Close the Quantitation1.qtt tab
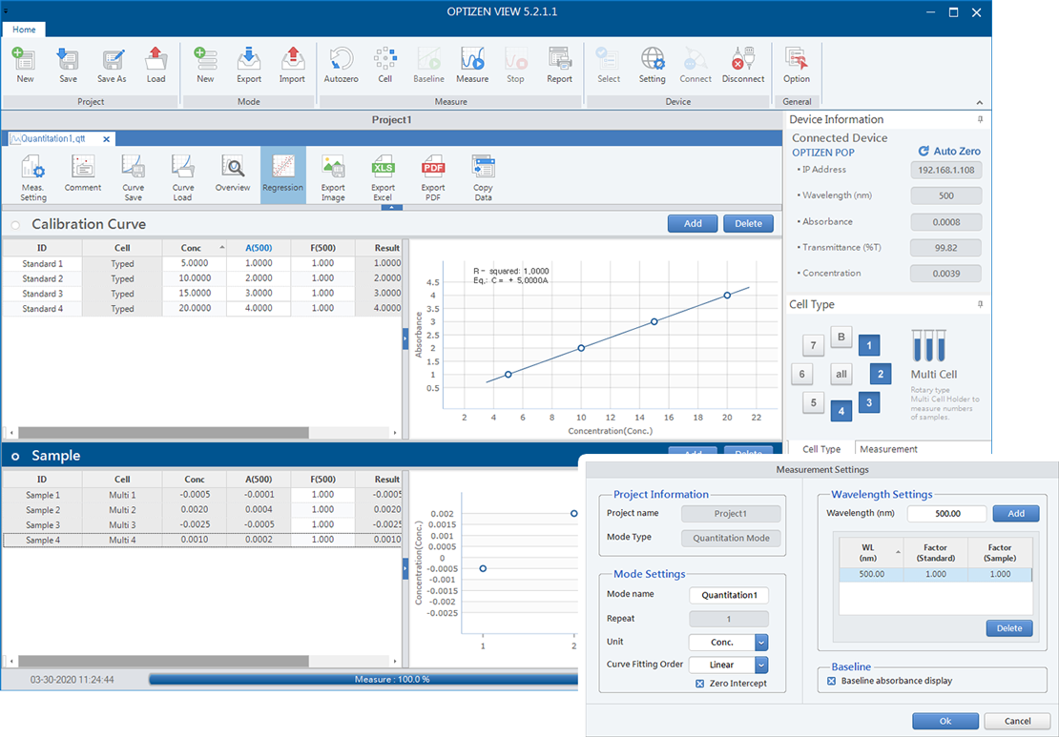The height and width of the screenshot is (737, 1059). [x=106, y=139]
